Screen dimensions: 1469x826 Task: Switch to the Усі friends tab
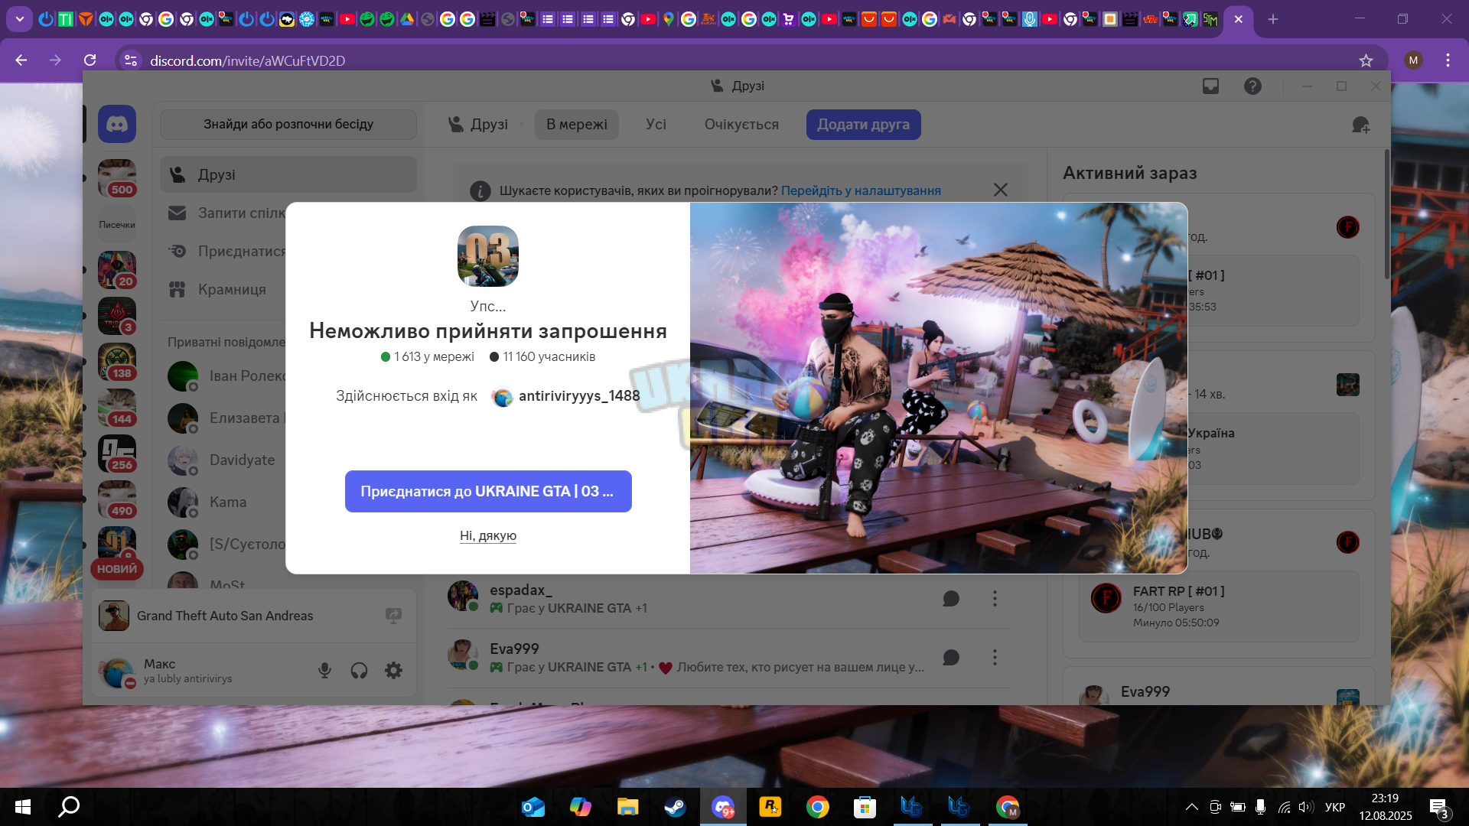click(x=656, y=125)
